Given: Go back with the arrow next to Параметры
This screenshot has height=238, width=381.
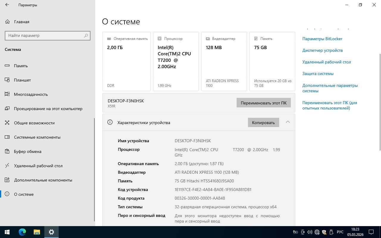Looking at the screenshot, I should pyautogui.click(x=7, y=5).
